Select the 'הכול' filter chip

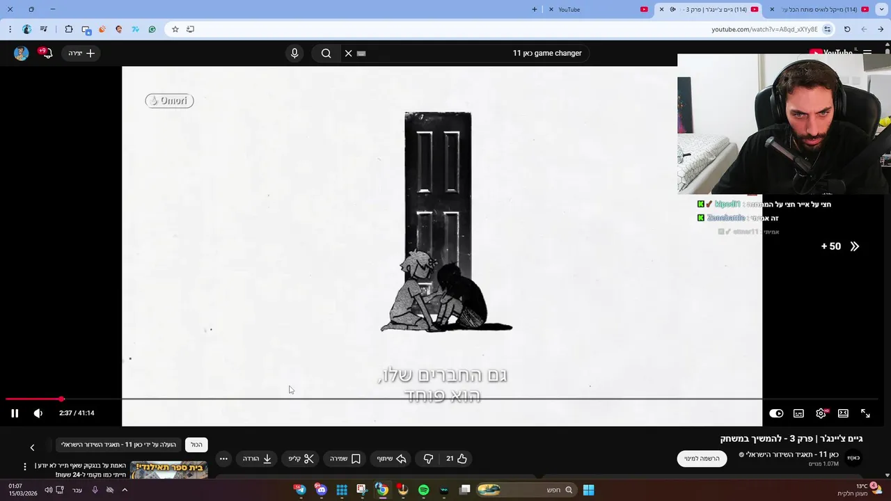[196, 445]
